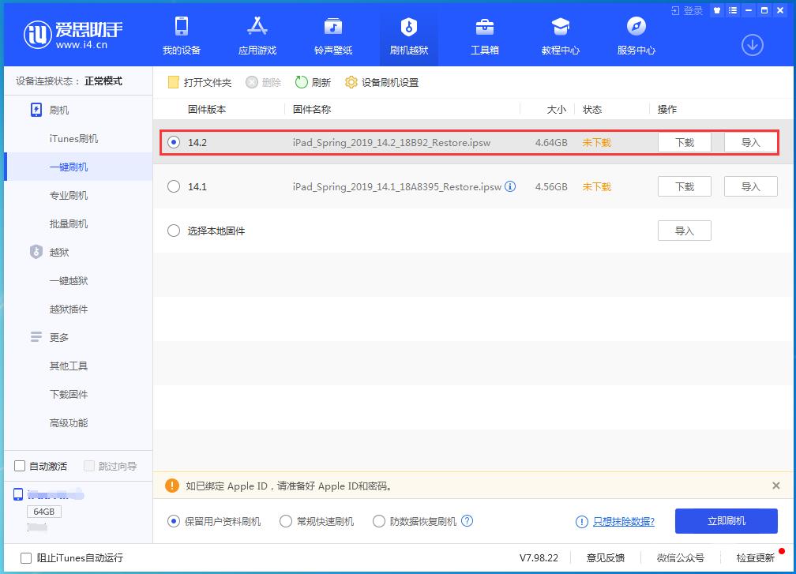796x574 pixels.
Task: Go to the 应用游戏 section
Action: tap(257, 35)
